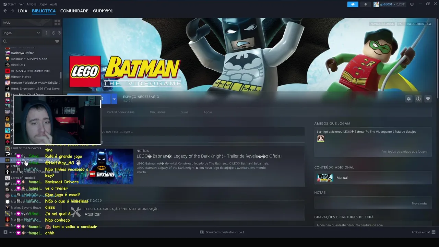Image resolution: width=439 pixels, height=247 pixels.
Task: Filter by ready to play icon
Action: point(59,33)
